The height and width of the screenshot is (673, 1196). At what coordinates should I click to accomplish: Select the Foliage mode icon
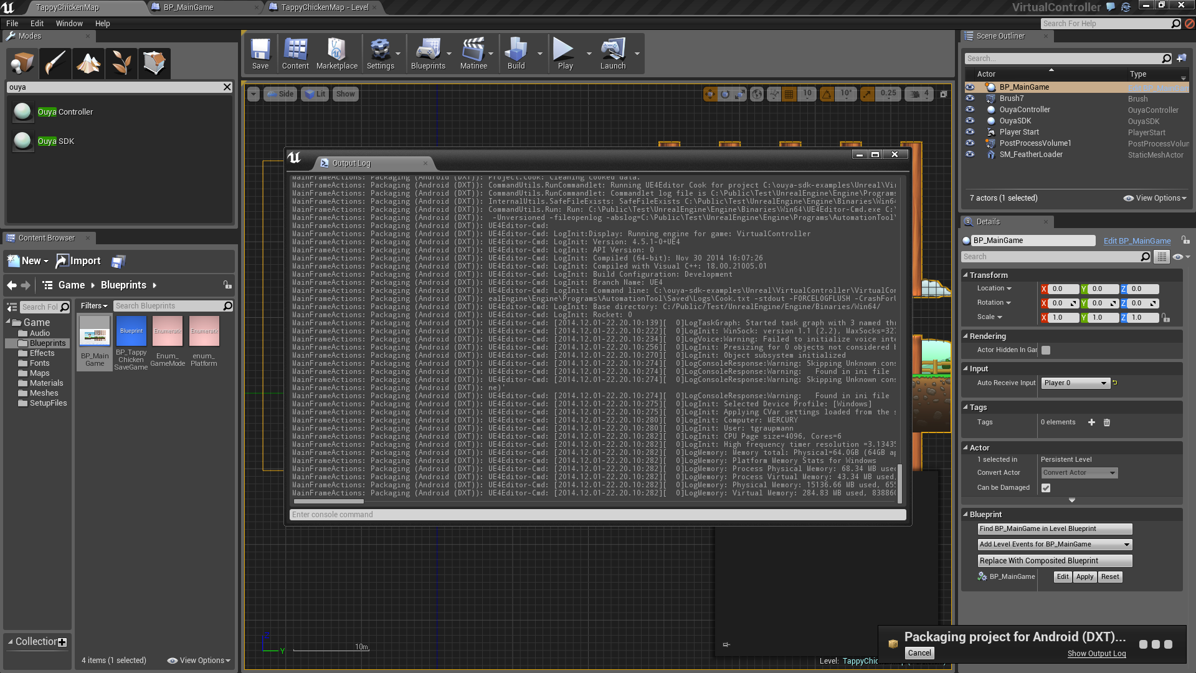pyautogui.click(x=121, y=63)
